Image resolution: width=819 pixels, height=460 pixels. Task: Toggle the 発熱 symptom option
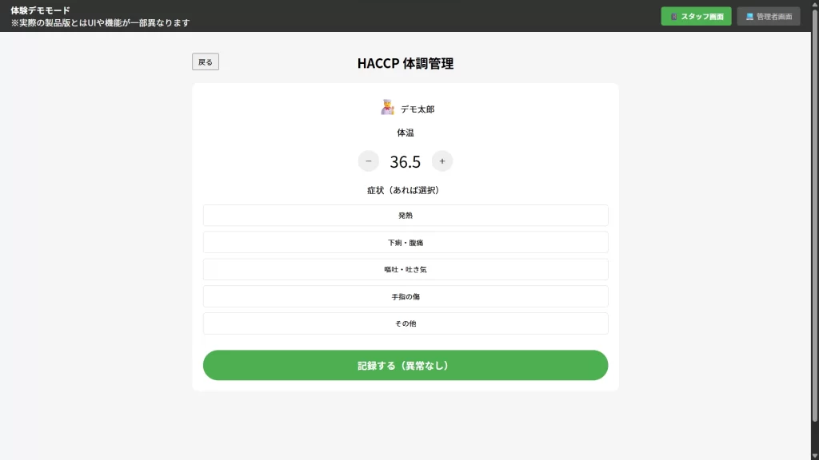406,216
